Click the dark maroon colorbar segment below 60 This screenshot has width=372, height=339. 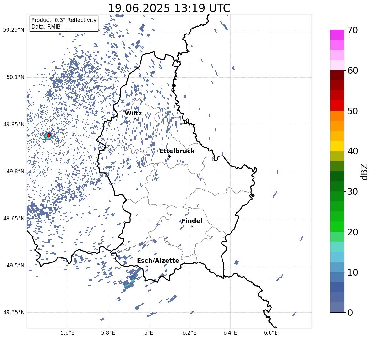coord(337,76)
